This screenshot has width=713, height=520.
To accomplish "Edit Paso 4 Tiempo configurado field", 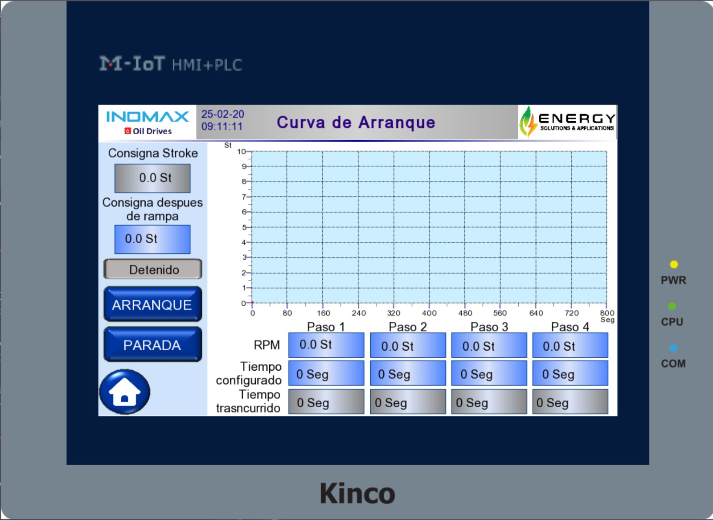I will (570, 373).
